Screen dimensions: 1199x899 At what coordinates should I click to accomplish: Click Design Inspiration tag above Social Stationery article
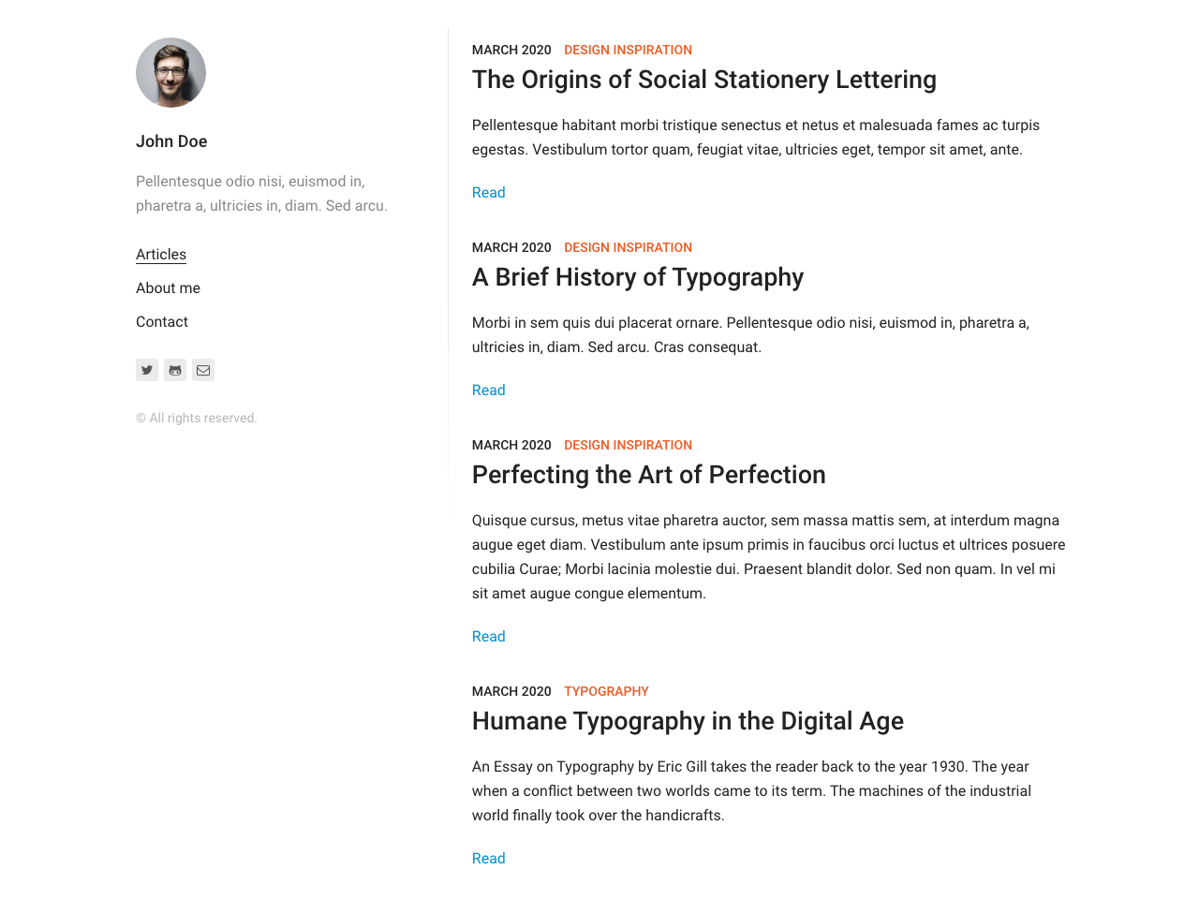pos(628,50)
